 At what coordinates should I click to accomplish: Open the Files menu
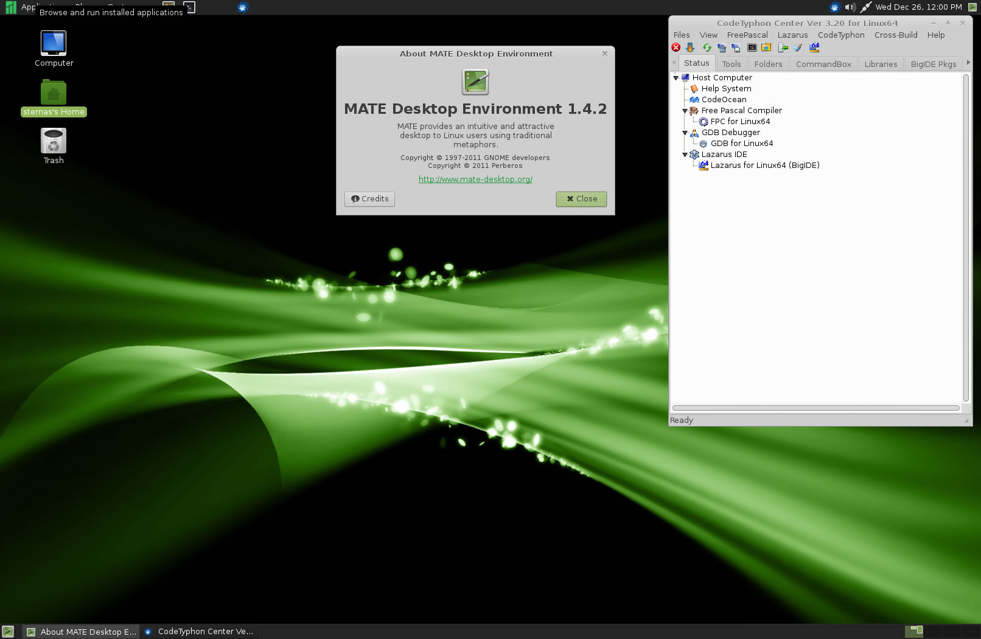(x=682, y=35)
